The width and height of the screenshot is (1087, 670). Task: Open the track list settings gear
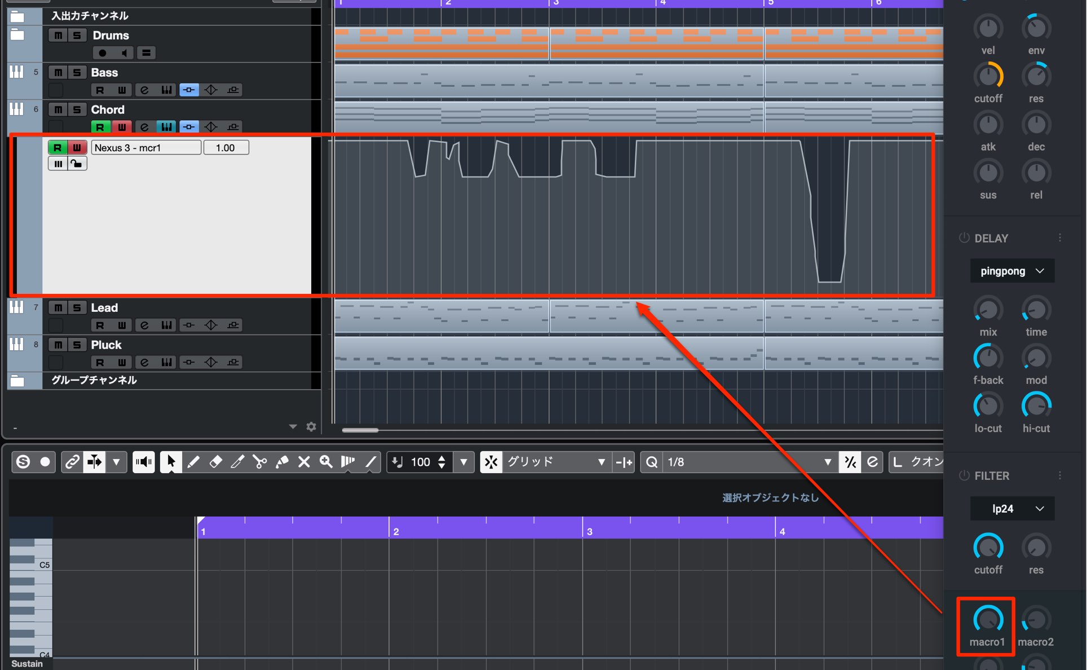click(x=311, y=426)
